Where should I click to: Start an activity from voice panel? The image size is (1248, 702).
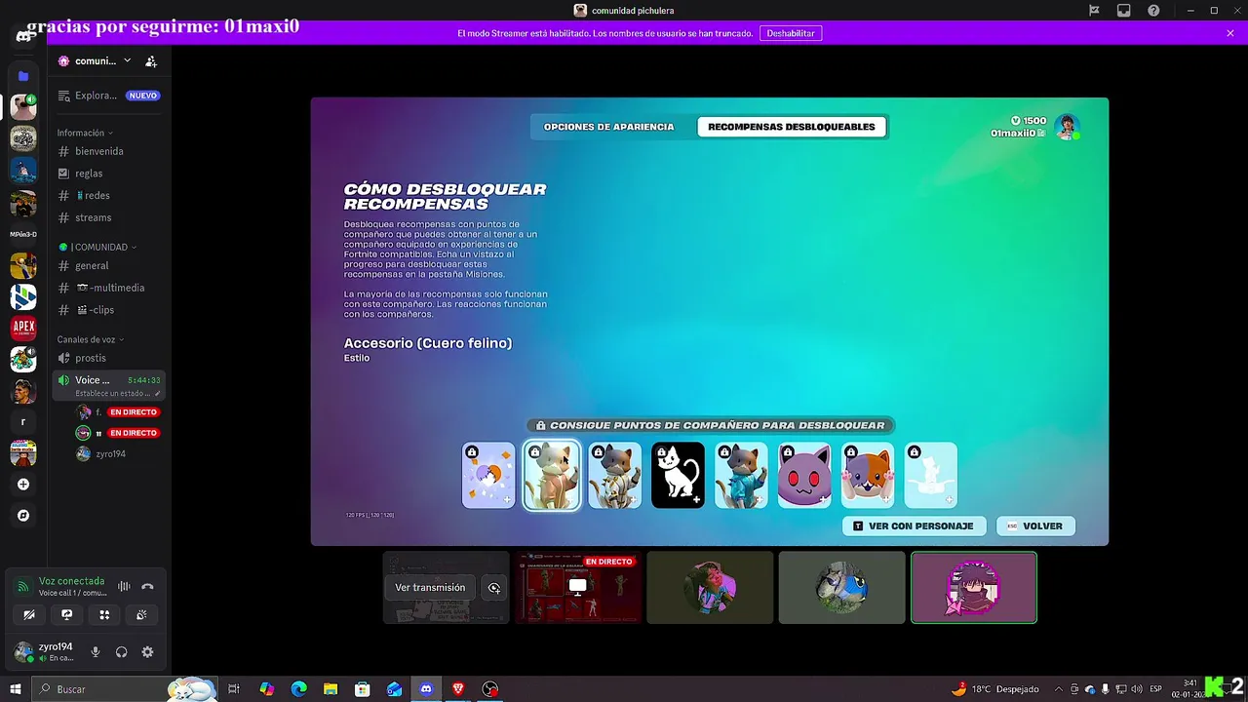104,614
